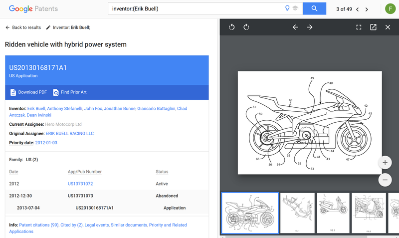
Task: Click the pencil edit query icon
Action: (x=48, y=27)
